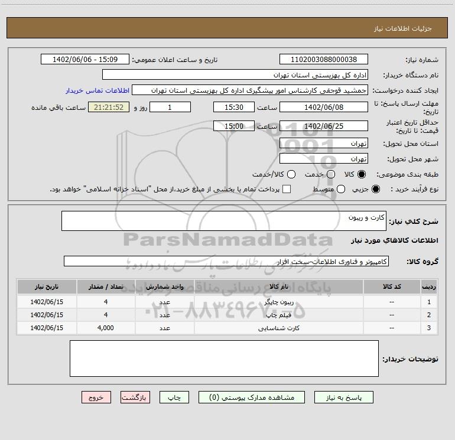This screenshot has width=455, height=440.
Task: Open مشاهده مدارک پیوستی (0) button
Action: pos(252,397)
